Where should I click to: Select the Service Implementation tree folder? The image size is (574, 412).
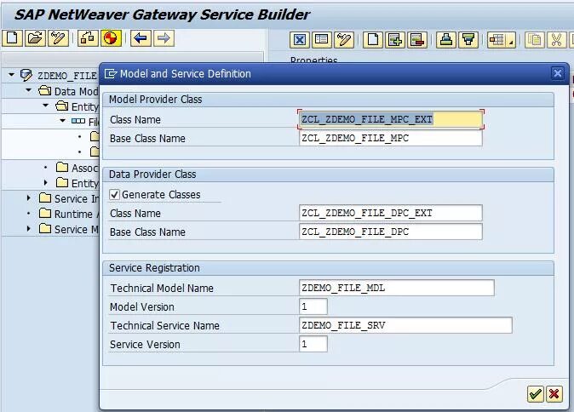tap(76, 198)
